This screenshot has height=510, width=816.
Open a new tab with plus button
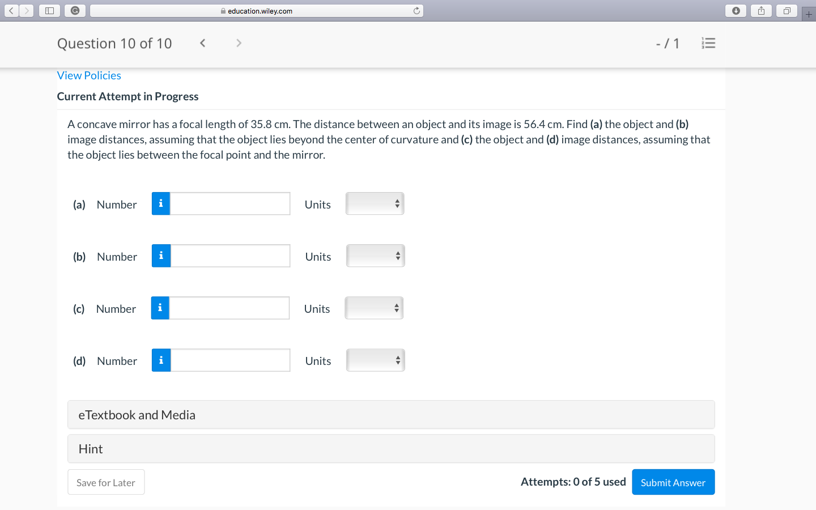point(809,14)
